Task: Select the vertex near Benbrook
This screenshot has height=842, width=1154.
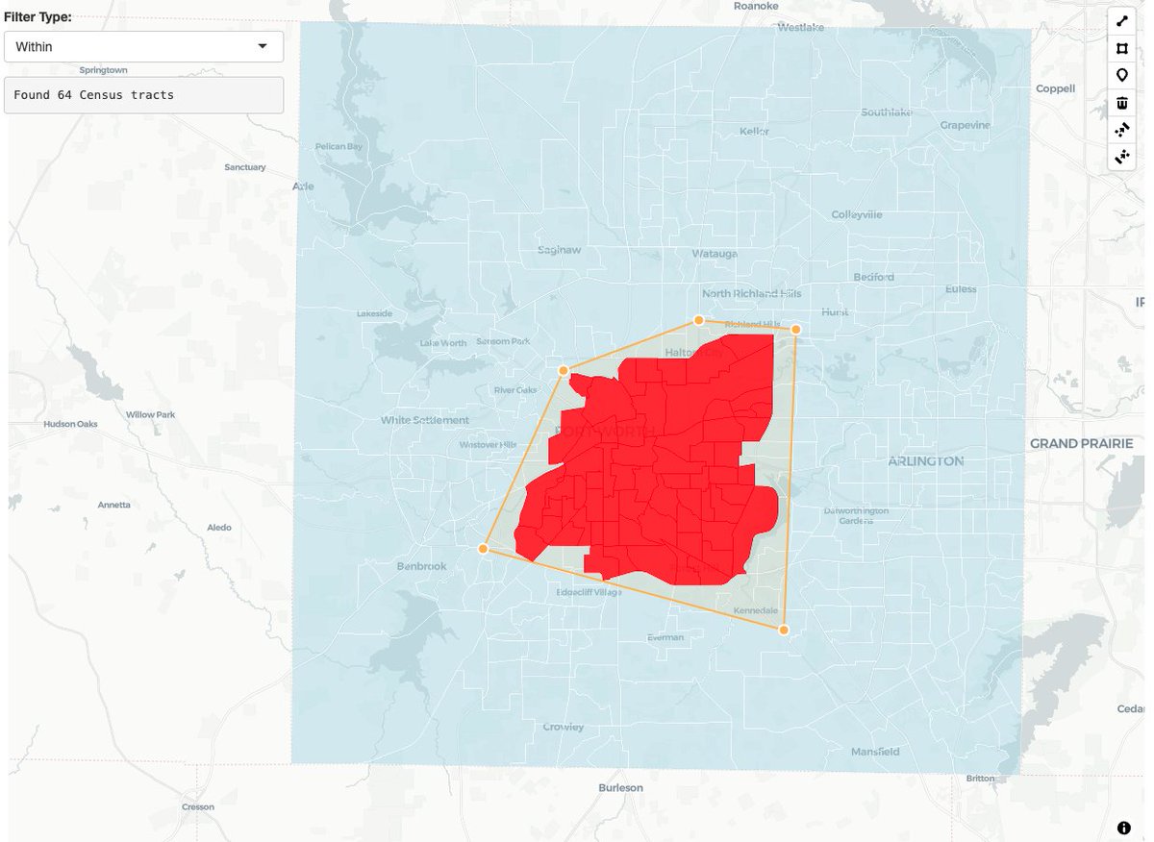Action: click(x=481, y=548)
